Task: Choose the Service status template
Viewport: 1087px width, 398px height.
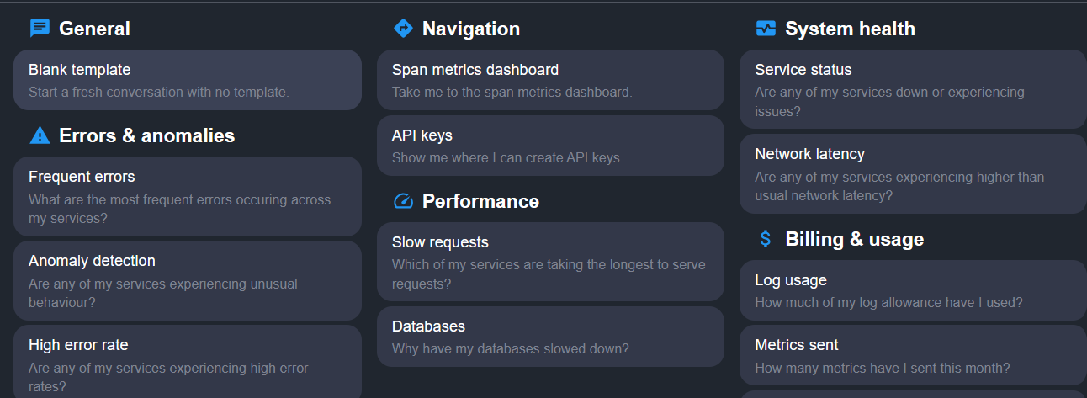Action: [913, 89]
